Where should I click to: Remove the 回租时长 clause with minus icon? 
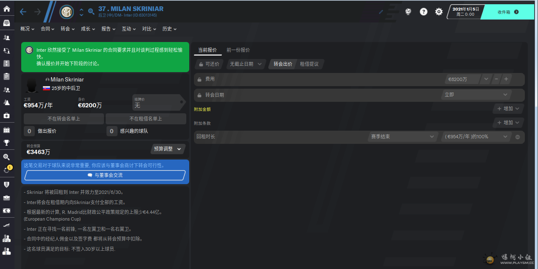(x=518, y=137)
